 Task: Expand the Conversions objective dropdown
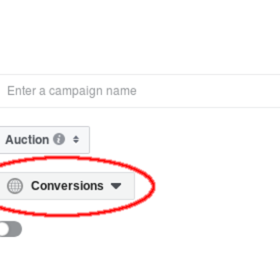point(67,186)
